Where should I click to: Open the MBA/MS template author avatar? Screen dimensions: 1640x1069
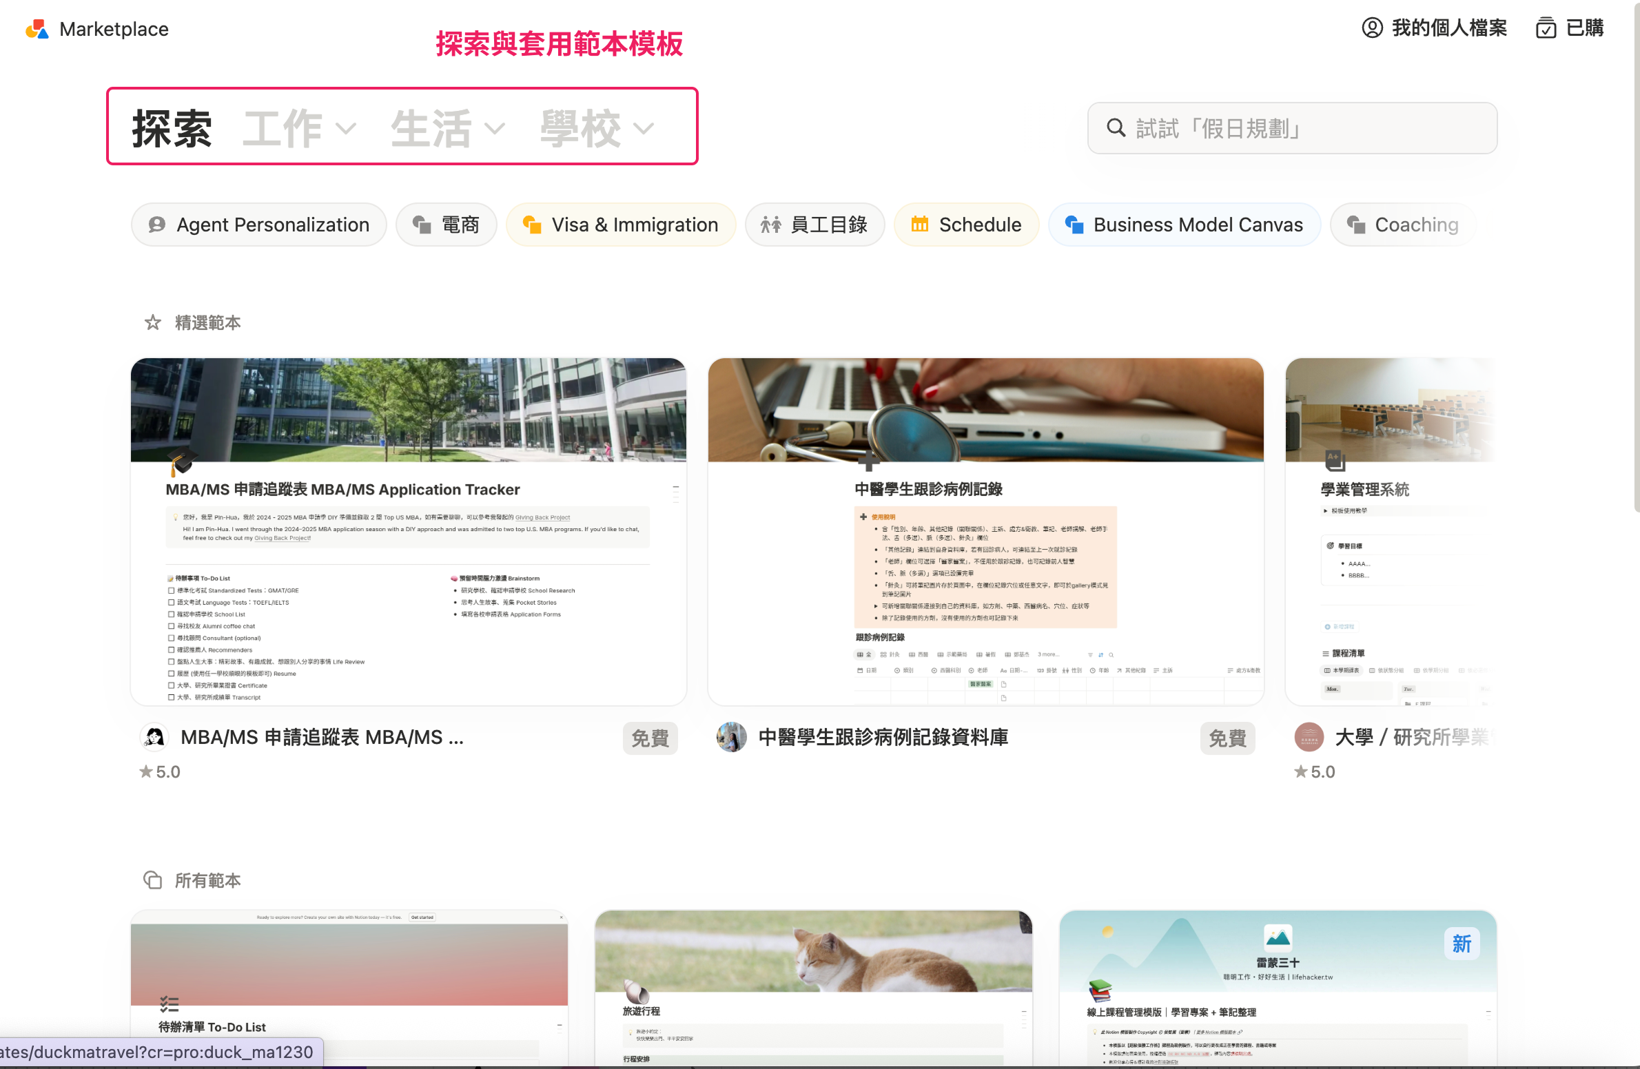(154, 737)
